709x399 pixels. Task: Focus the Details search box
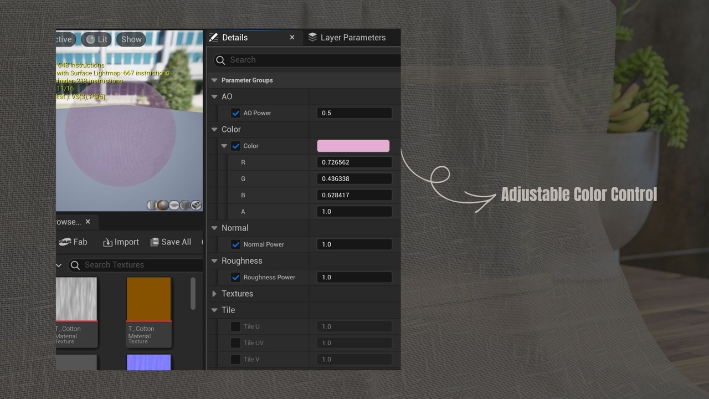tap(306, 60)
